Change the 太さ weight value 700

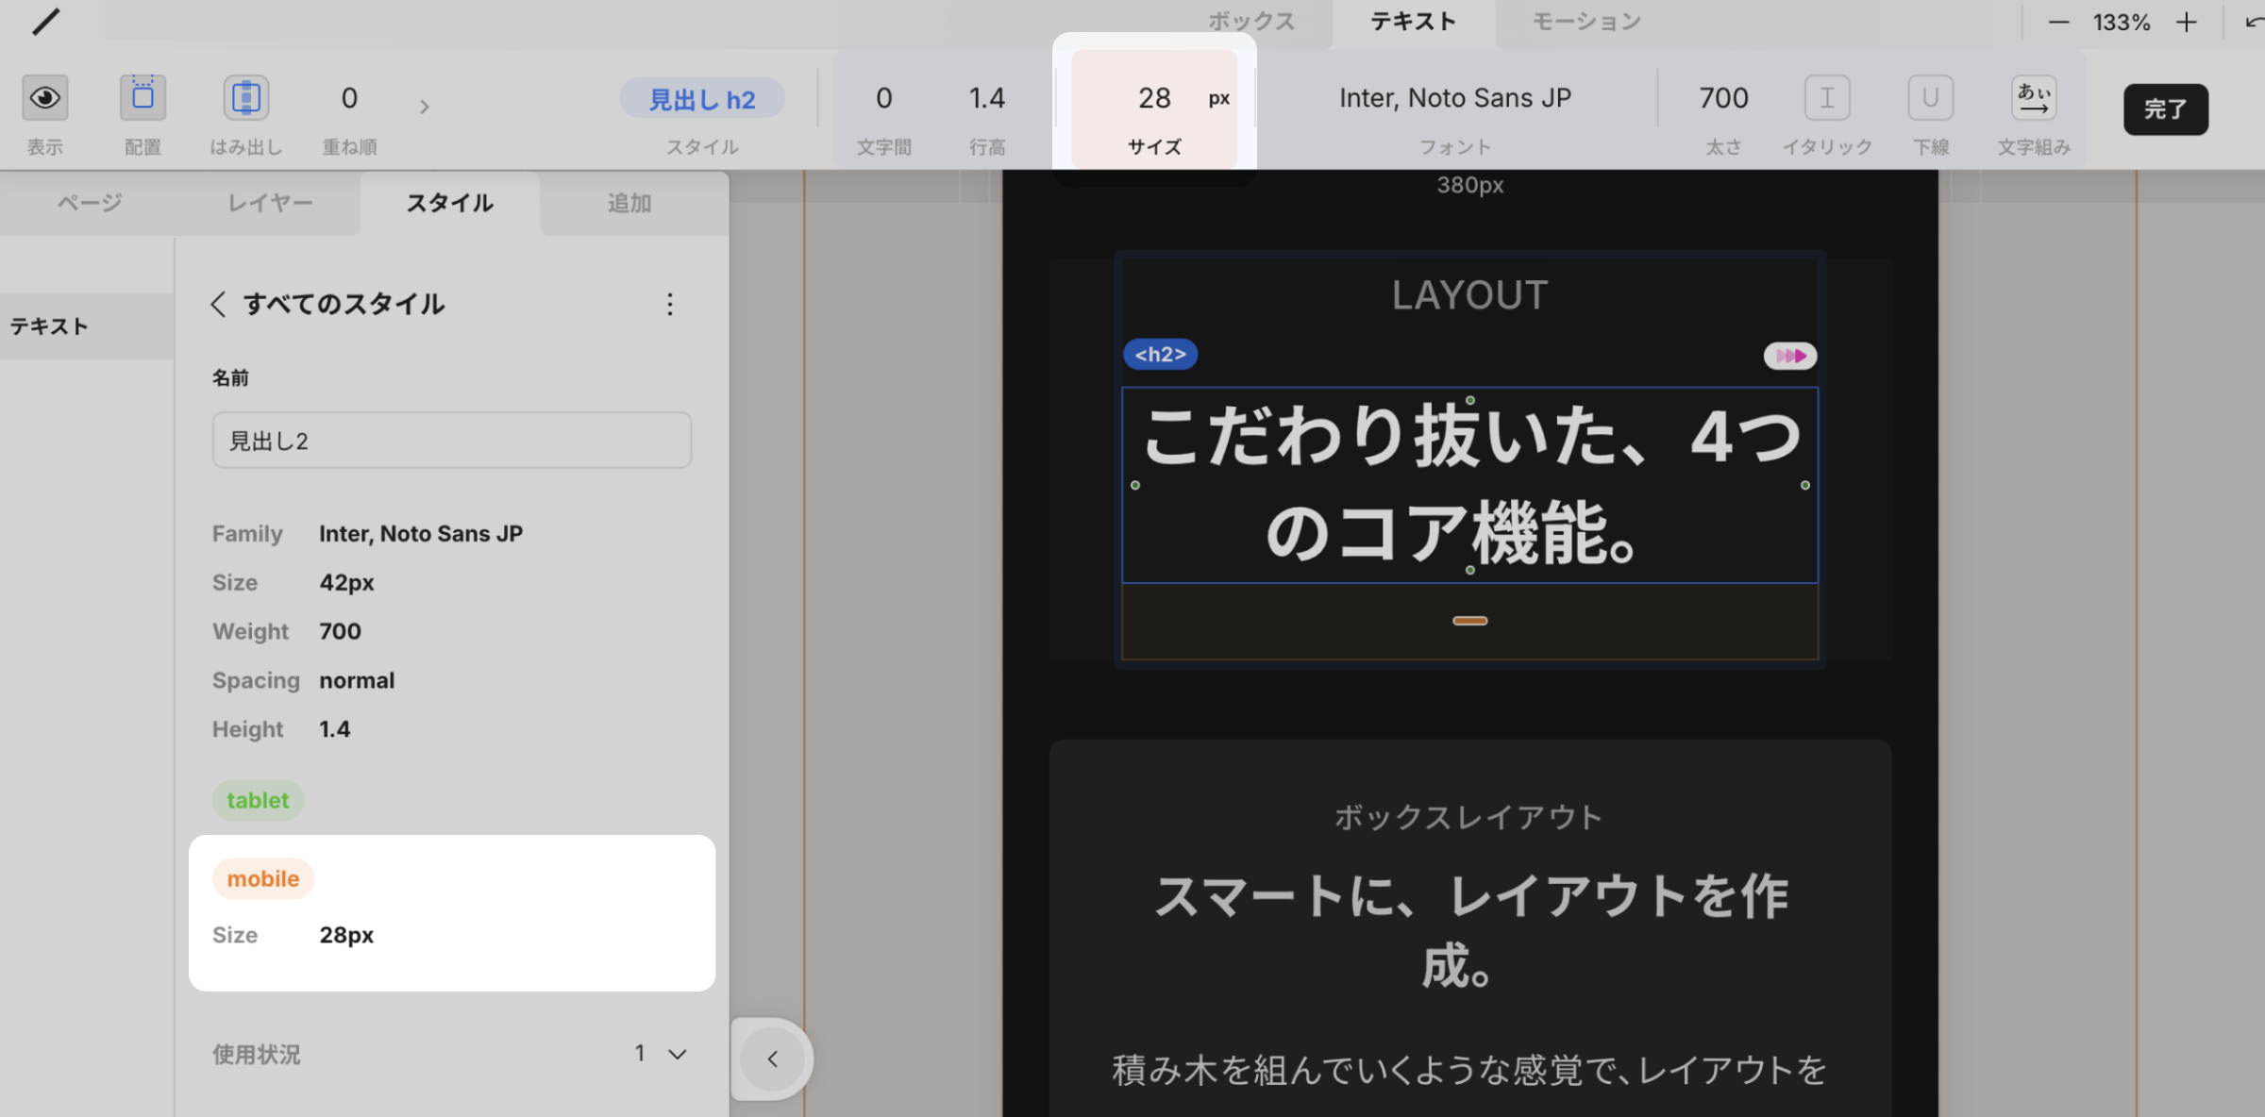(x=1723, y=98)
